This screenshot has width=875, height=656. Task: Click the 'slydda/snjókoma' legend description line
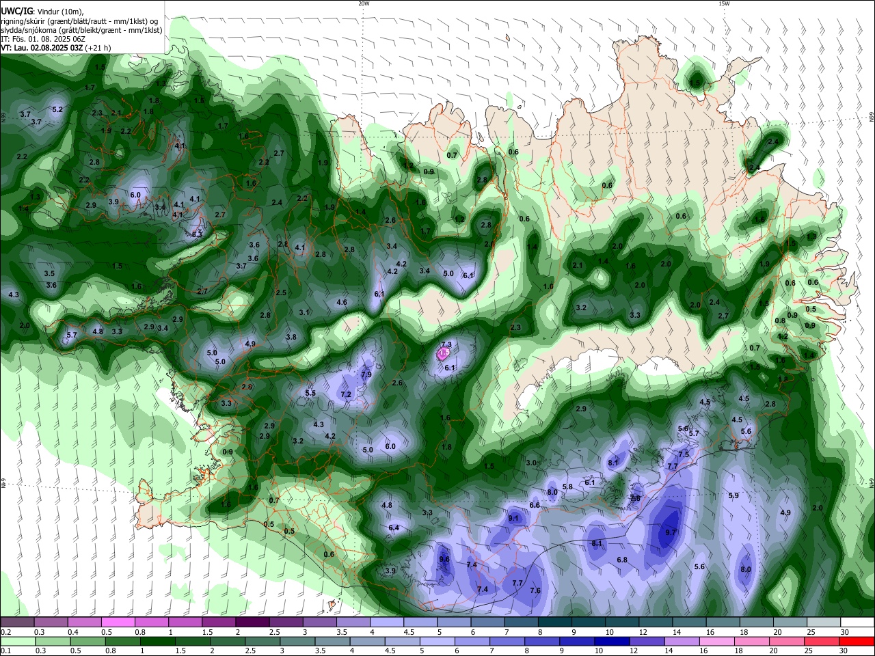click(81, 30)
